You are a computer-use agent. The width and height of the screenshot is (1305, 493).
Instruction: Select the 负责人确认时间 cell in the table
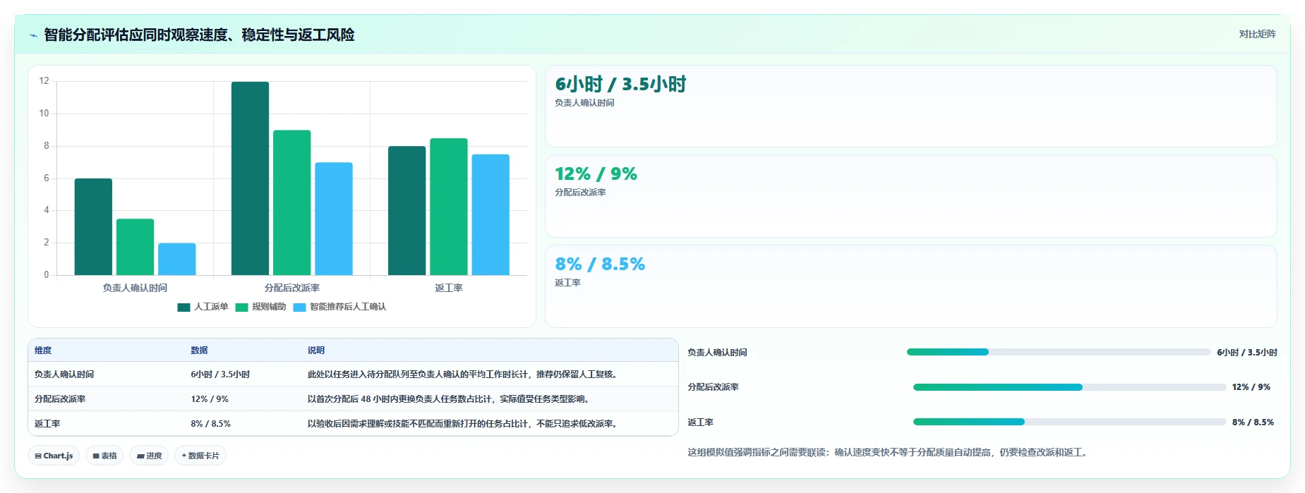(x=64, y=375)
